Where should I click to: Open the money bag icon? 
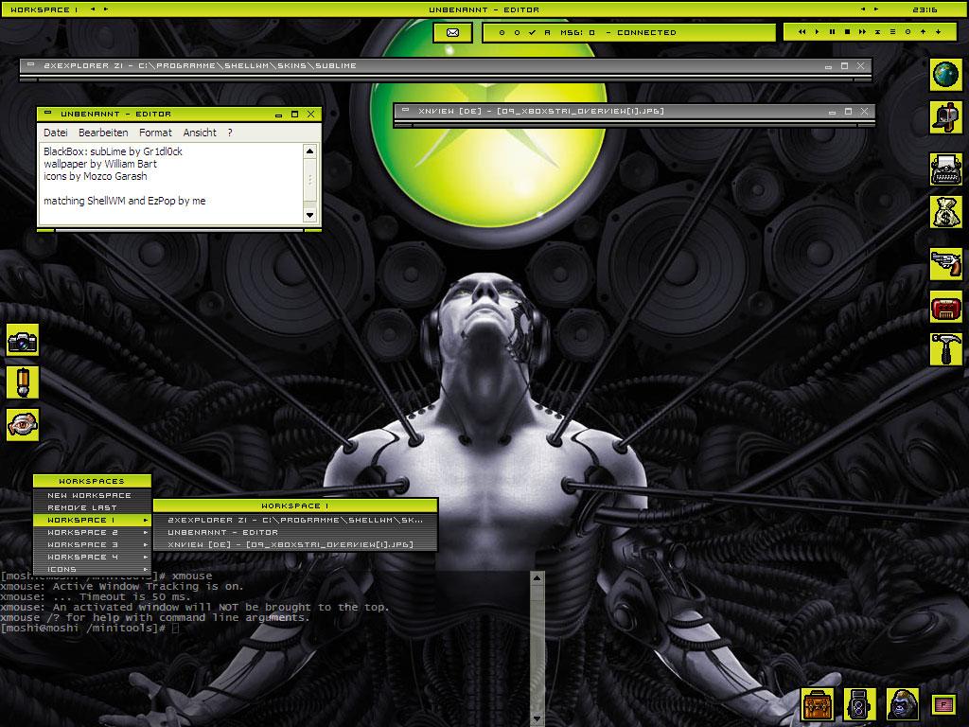pos(946,212)
